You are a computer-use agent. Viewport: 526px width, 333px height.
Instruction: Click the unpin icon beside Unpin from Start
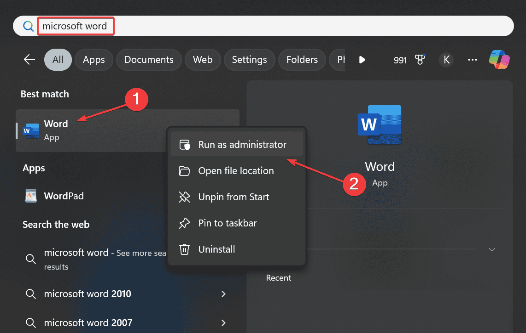point(184,197)
